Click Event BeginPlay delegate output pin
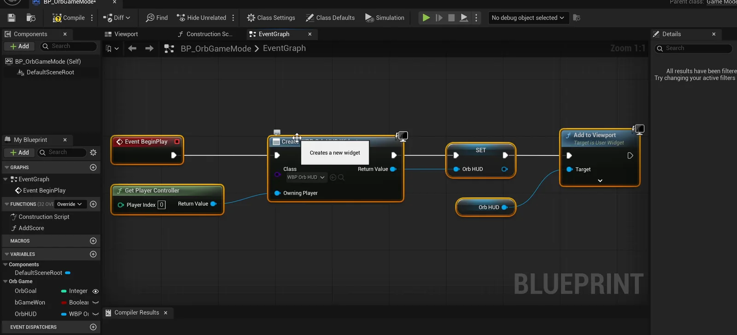 point(177,142)
